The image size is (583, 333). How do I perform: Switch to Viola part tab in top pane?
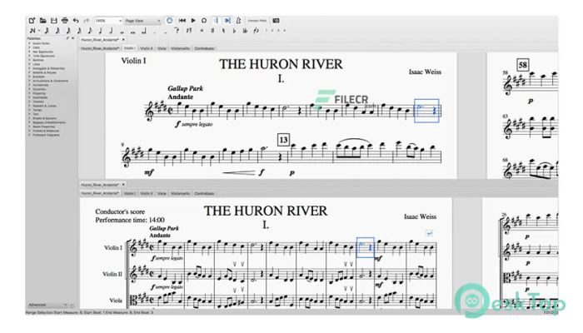[x=162, y=48]
